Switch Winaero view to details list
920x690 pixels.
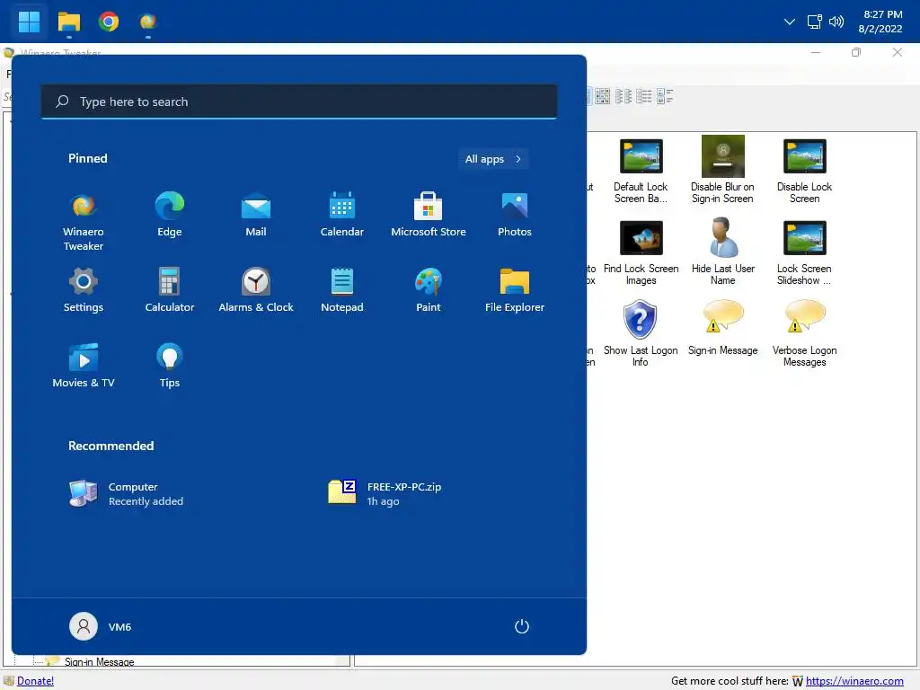click(x=643, y=96)
